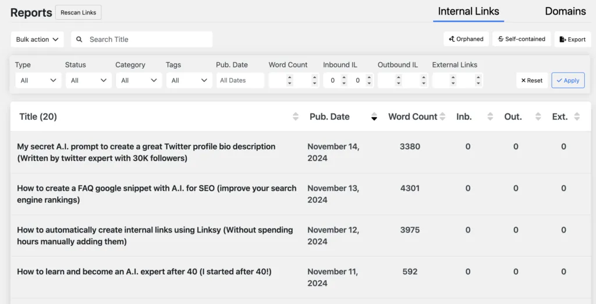Expand the Category filter dropdown
Screen dimensions: 596x304
(x=139, y=80)
